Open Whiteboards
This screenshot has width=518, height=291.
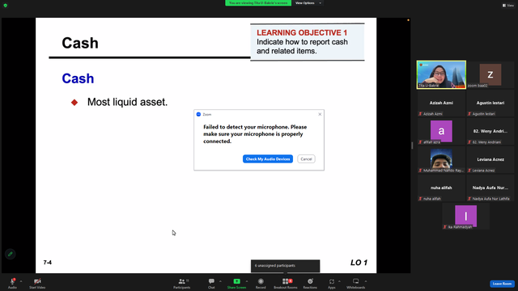pyautogui.click(x=356, y=283)
